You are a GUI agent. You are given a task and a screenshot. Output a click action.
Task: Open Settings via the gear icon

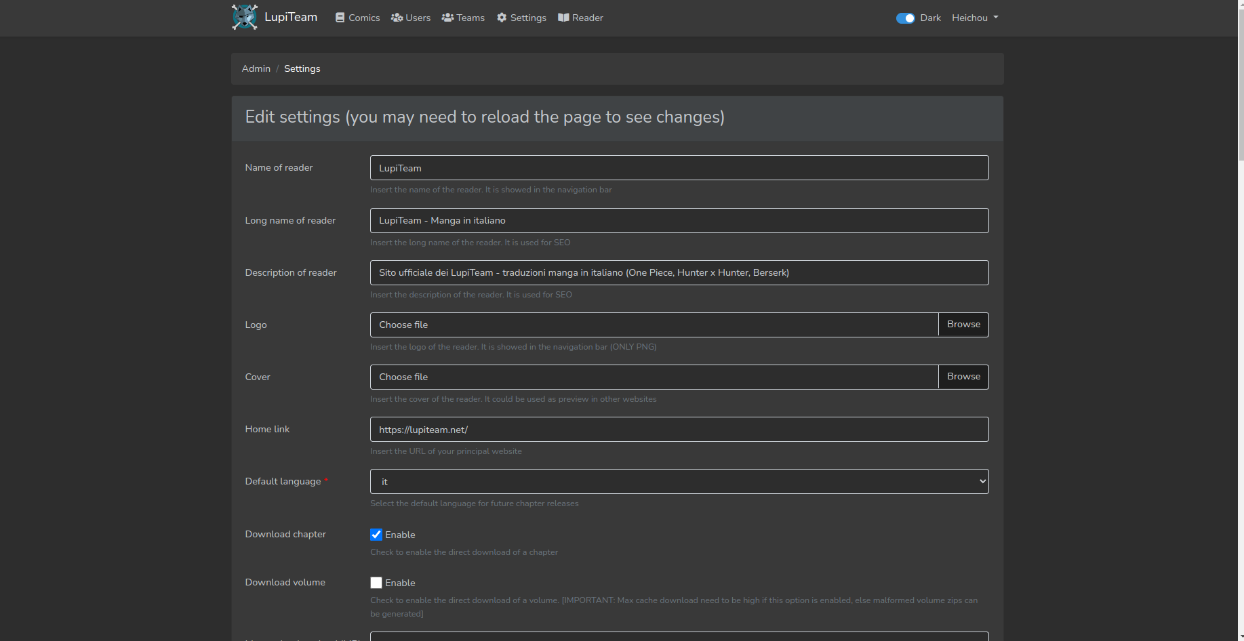coord(500,17)
